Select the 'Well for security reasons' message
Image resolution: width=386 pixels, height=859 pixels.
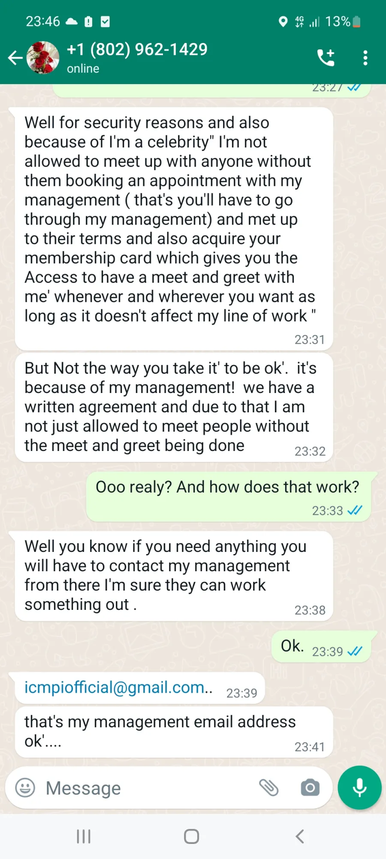[x=174, y=228]
